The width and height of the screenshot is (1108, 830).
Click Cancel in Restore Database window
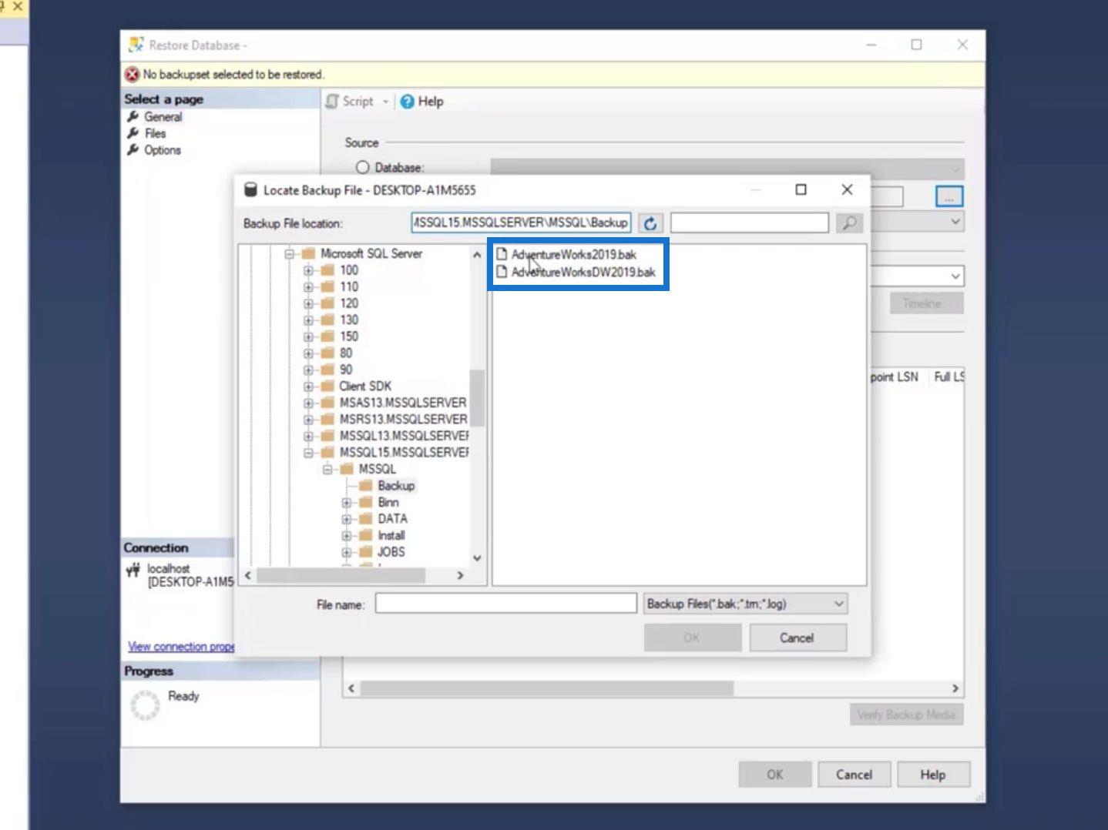pos(854,775)
